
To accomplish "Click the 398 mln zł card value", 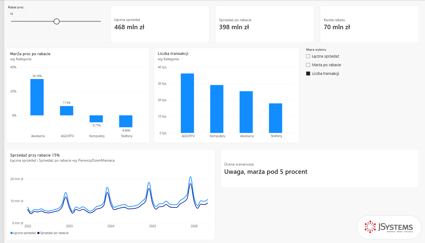I will (234, 27).
